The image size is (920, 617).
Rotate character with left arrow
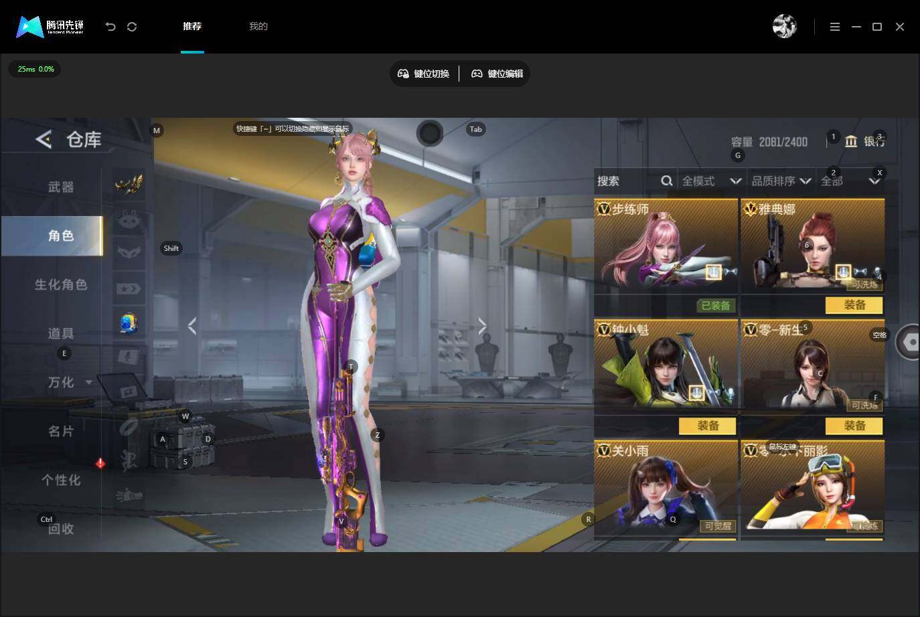(x=192, y=326)
